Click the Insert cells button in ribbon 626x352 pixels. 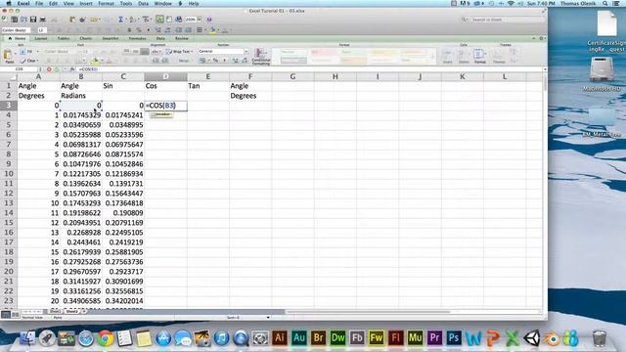pos(447,57)
